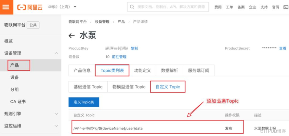The image size is (289, 136).
Task: Open the 工单 menu
Action: [x=230, y=7]
